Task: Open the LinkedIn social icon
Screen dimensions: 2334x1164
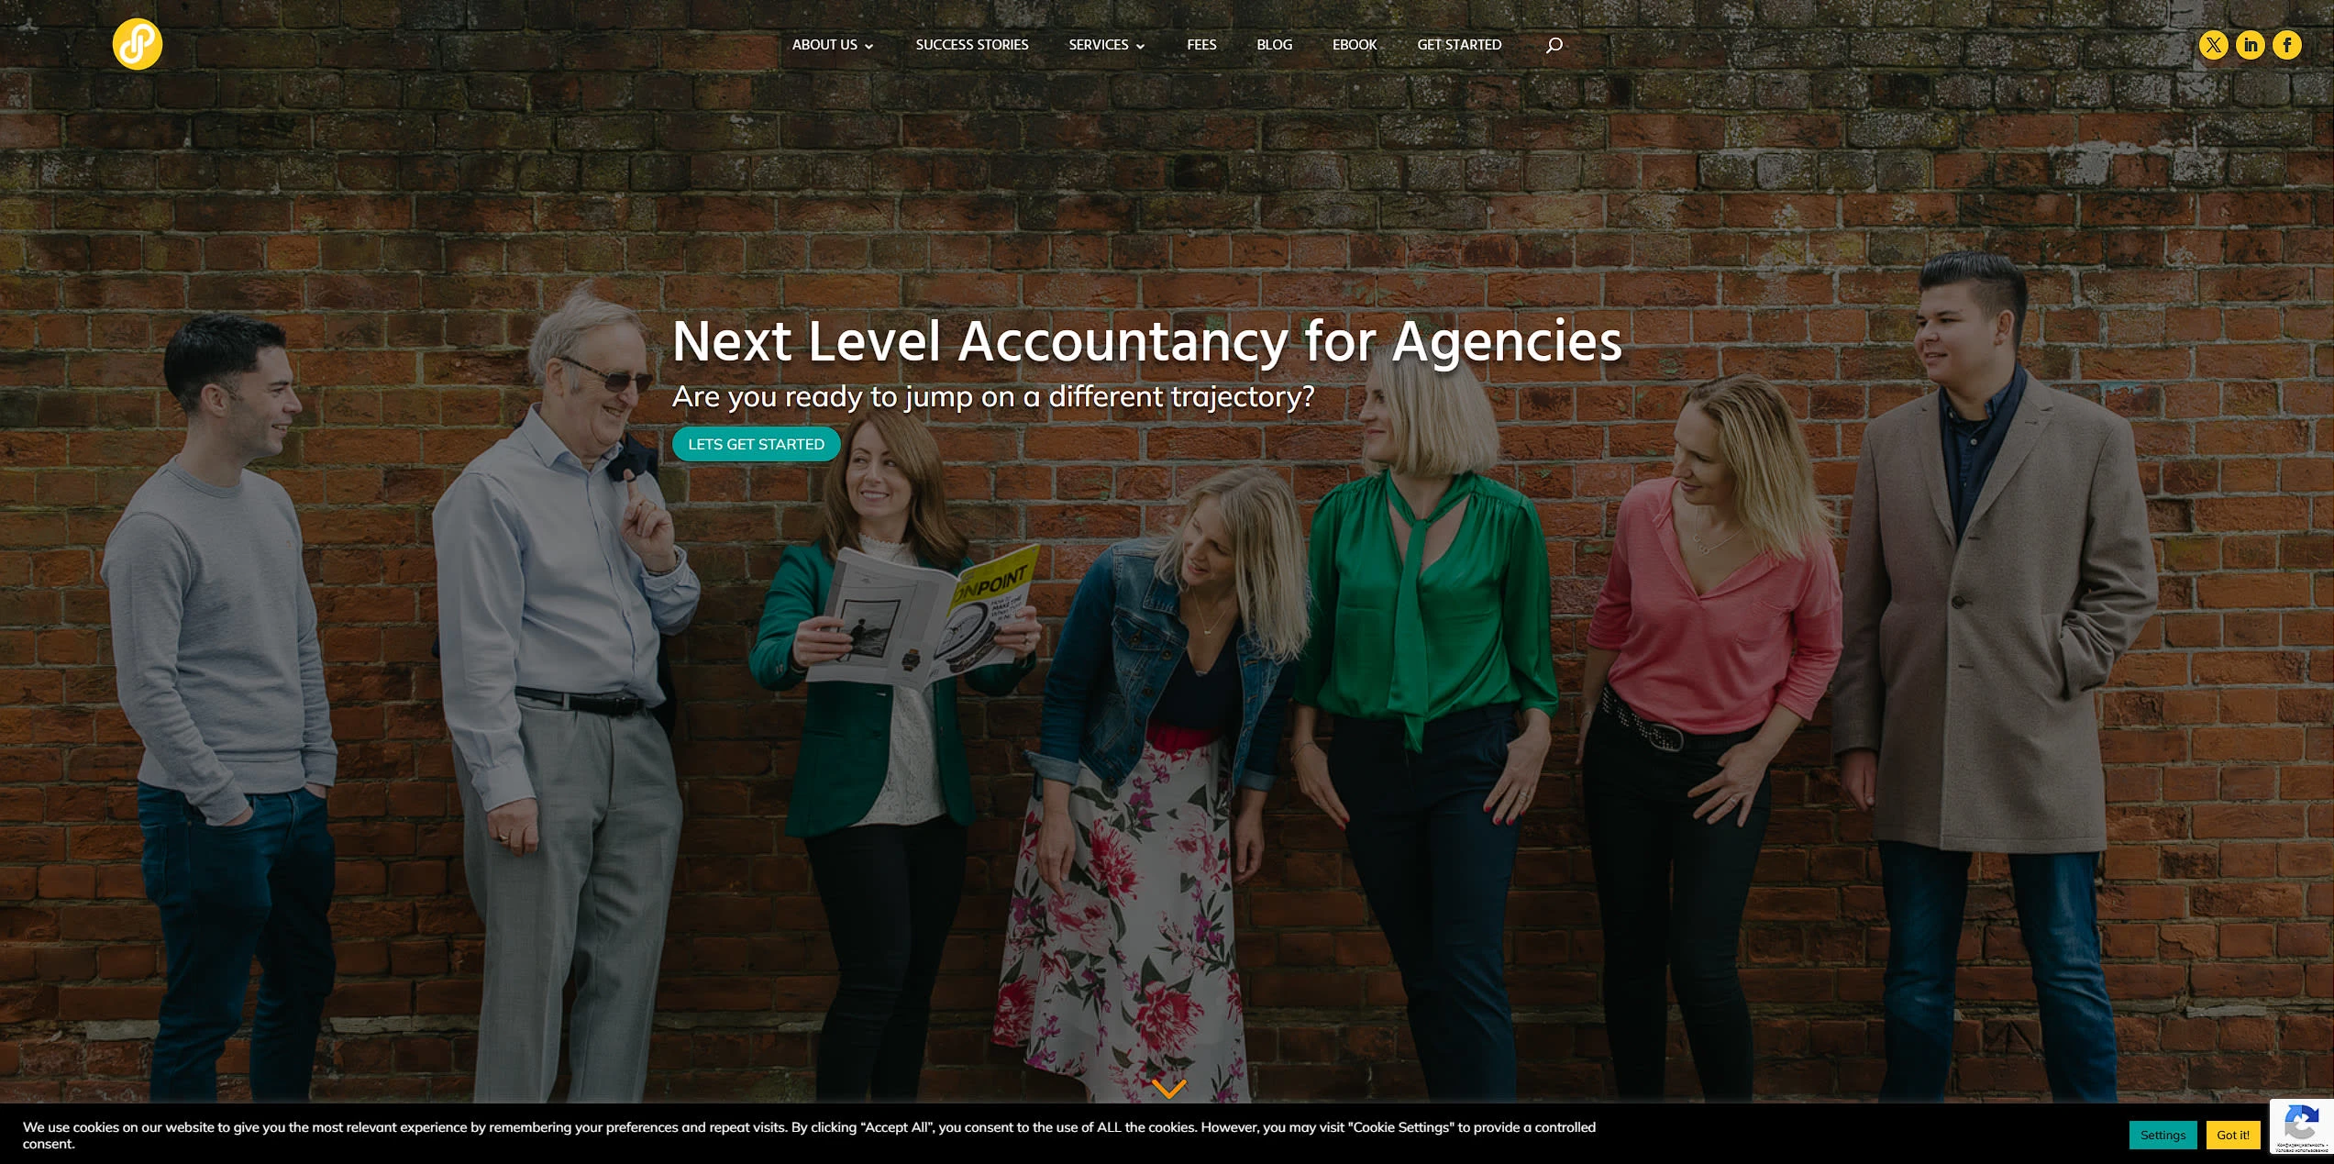Action: click(x=2250, y=45)
